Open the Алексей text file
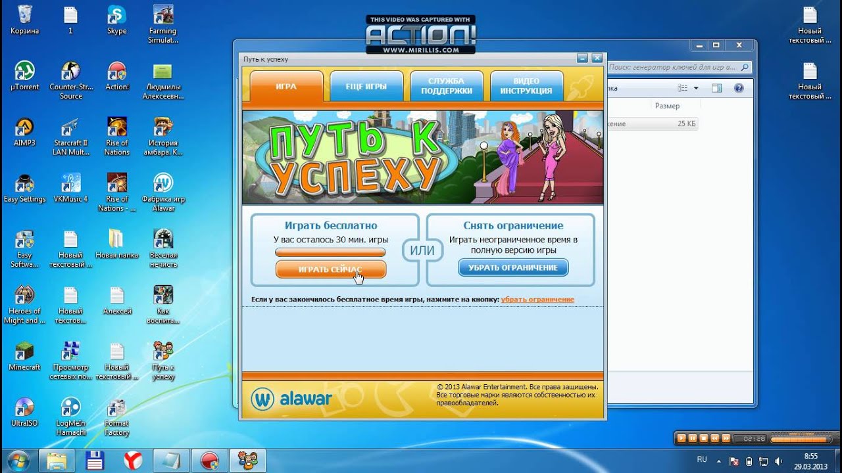842x473 pixels. pyautogui.click(x=117, y=300)
